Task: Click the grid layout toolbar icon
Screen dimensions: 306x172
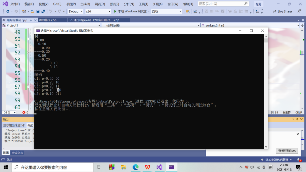Action: pyautogui.click(x=212, y=11)
